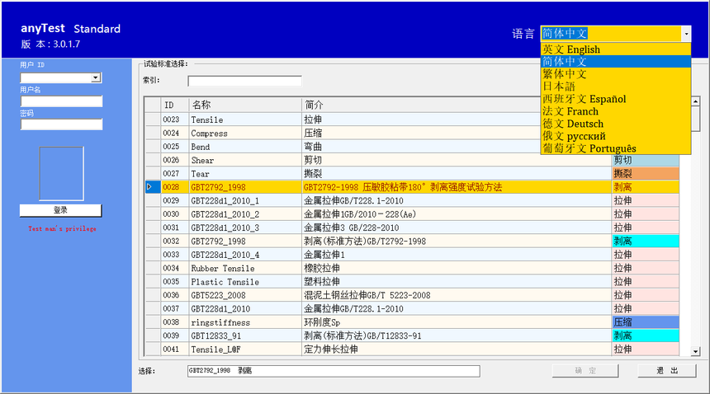Screen dimensions: 710x394
Task: Click the table scrollbar down arrow
Action: pyautogui.click(x=695, y=351)
